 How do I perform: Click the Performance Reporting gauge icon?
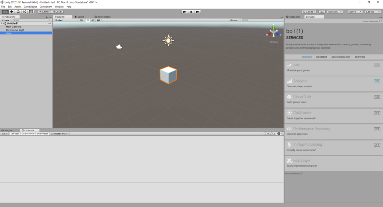(x=289, y=129)
